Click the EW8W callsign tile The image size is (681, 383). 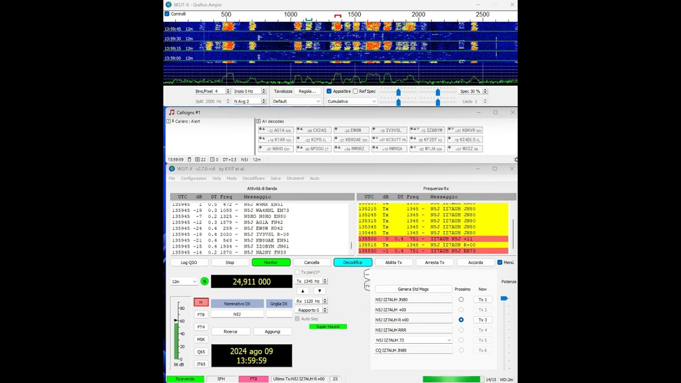click(351, 130)
